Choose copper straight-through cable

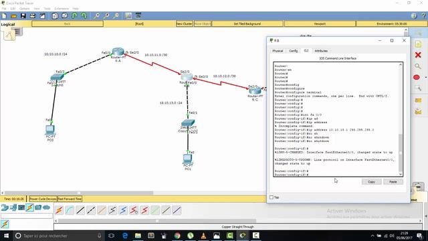tap(80, 210)
